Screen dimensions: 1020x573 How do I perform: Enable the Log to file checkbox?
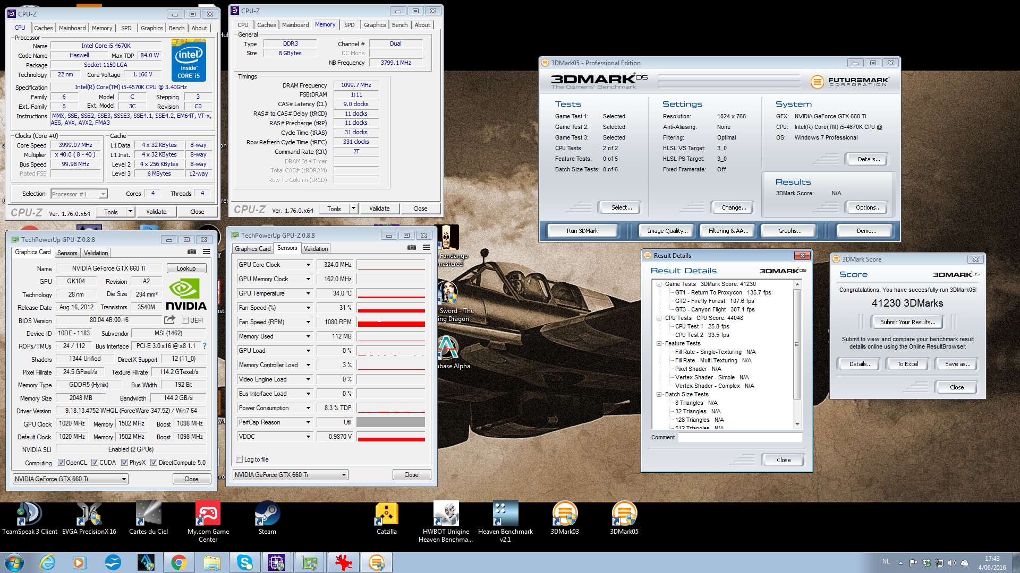239,459
